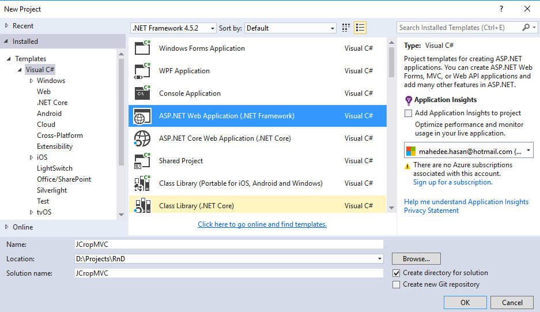Select the Android template category
Image resolution: width=540 pixels, height=312 pixels.
click(49, 114)
